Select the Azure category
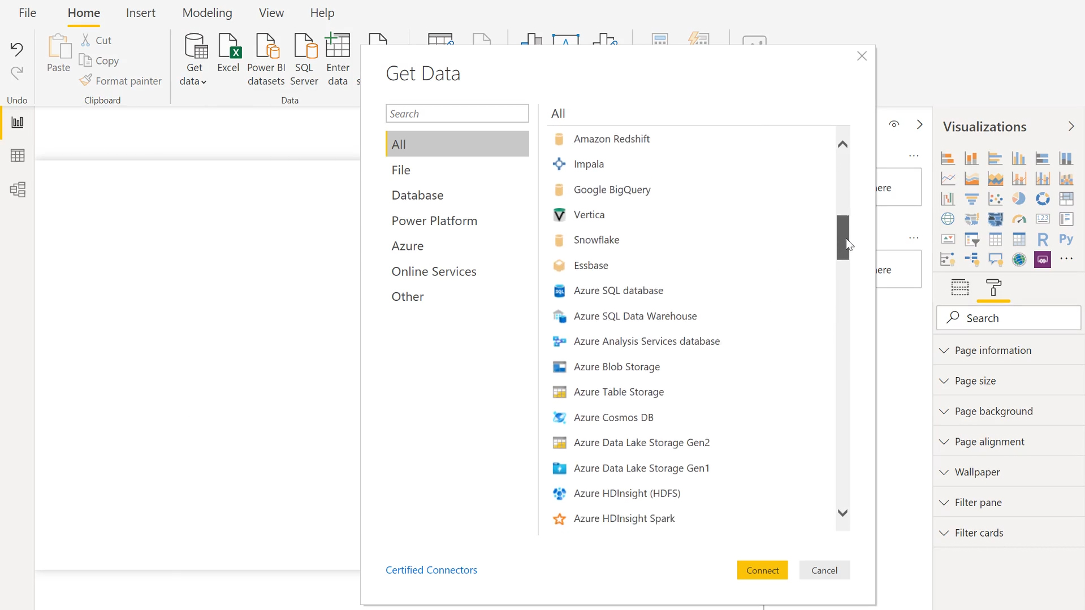The height and width of the screenshot is (610, 1085). pyautogui.click(x=457, y=246)
